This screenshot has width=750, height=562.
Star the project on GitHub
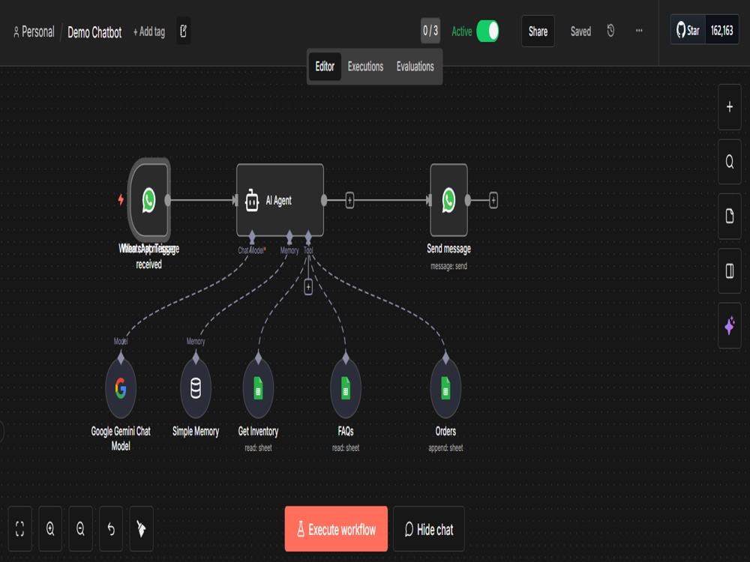(688, 31)
